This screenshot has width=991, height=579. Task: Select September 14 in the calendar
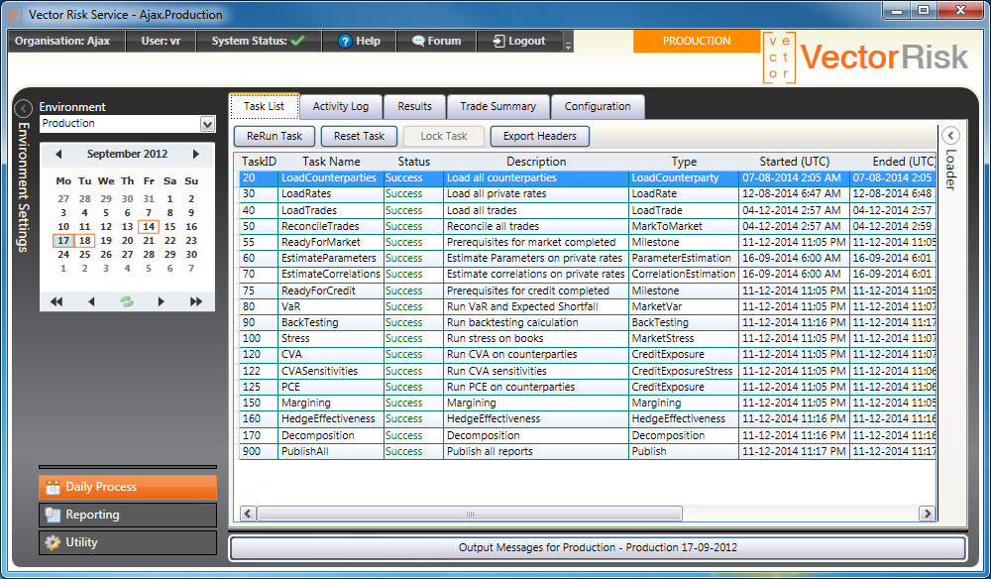149,226
